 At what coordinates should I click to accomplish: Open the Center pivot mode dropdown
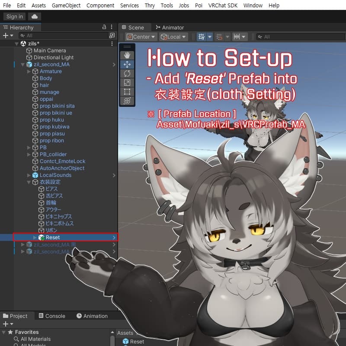tap(141, 37)
